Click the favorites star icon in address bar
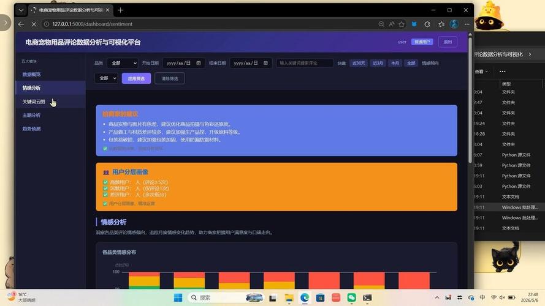Viewport: 545px width, 306px height. [x=402, y=24]
